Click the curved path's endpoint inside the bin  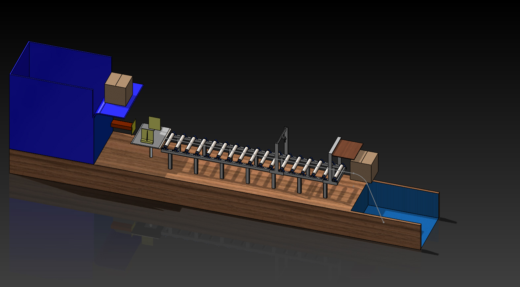coord(383,222)
